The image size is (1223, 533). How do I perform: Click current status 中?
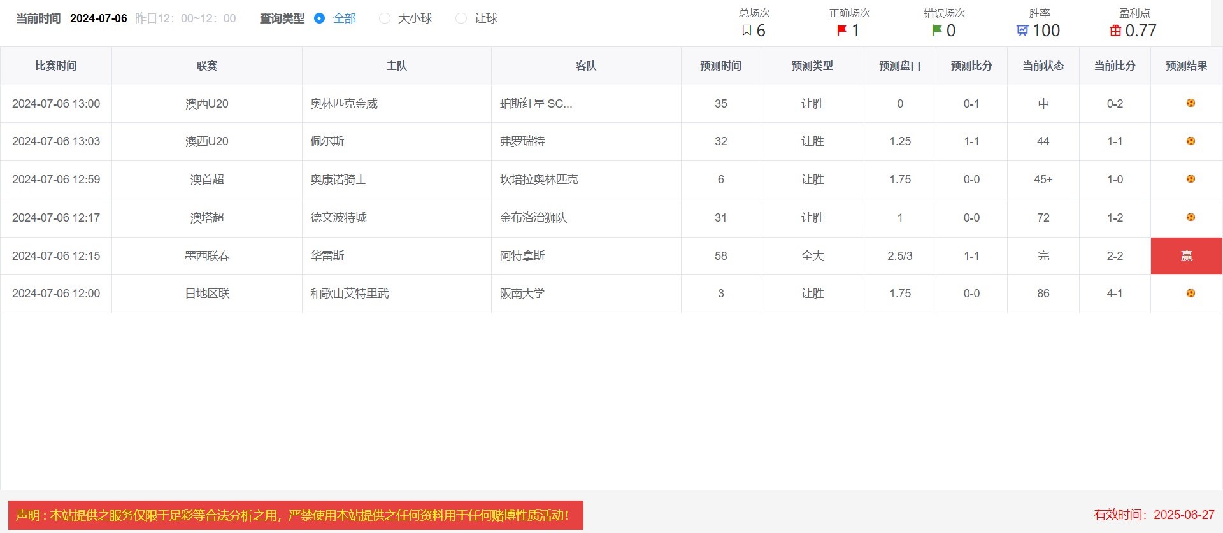1043,104
